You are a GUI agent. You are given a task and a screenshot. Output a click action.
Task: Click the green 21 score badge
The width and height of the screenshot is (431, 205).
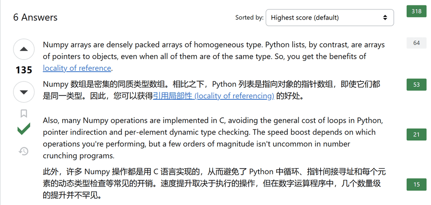click(416, 135)
